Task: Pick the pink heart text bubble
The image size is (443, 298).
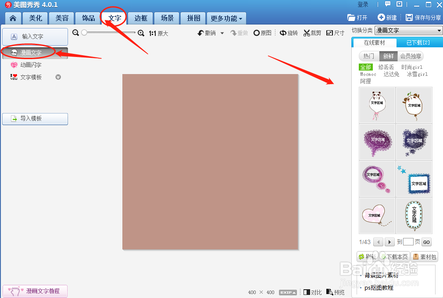Action: pos(377,216)
